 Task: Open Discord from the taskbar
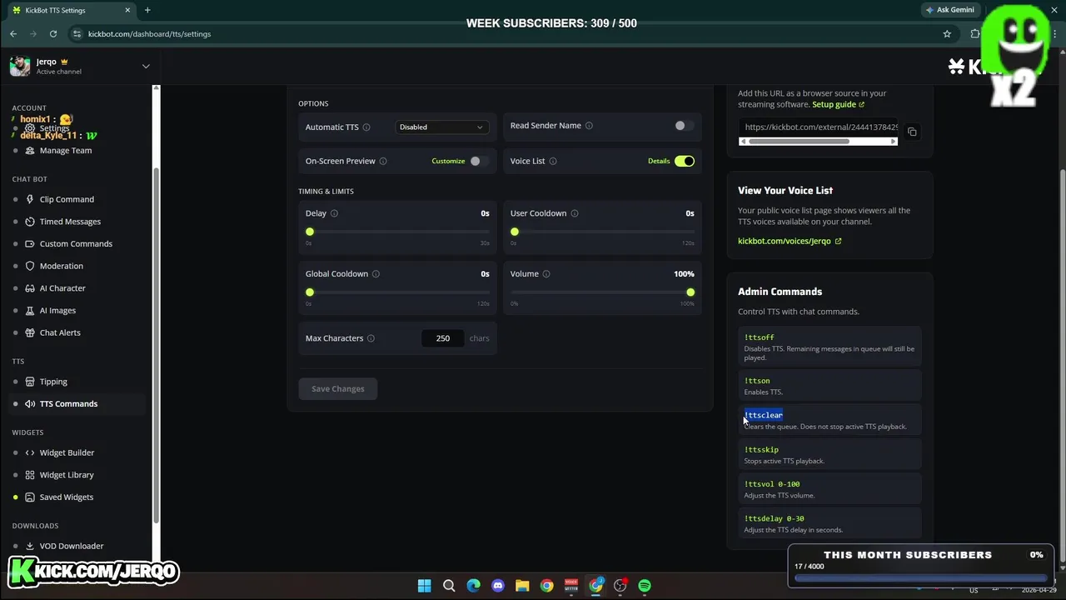coord(498,586)
